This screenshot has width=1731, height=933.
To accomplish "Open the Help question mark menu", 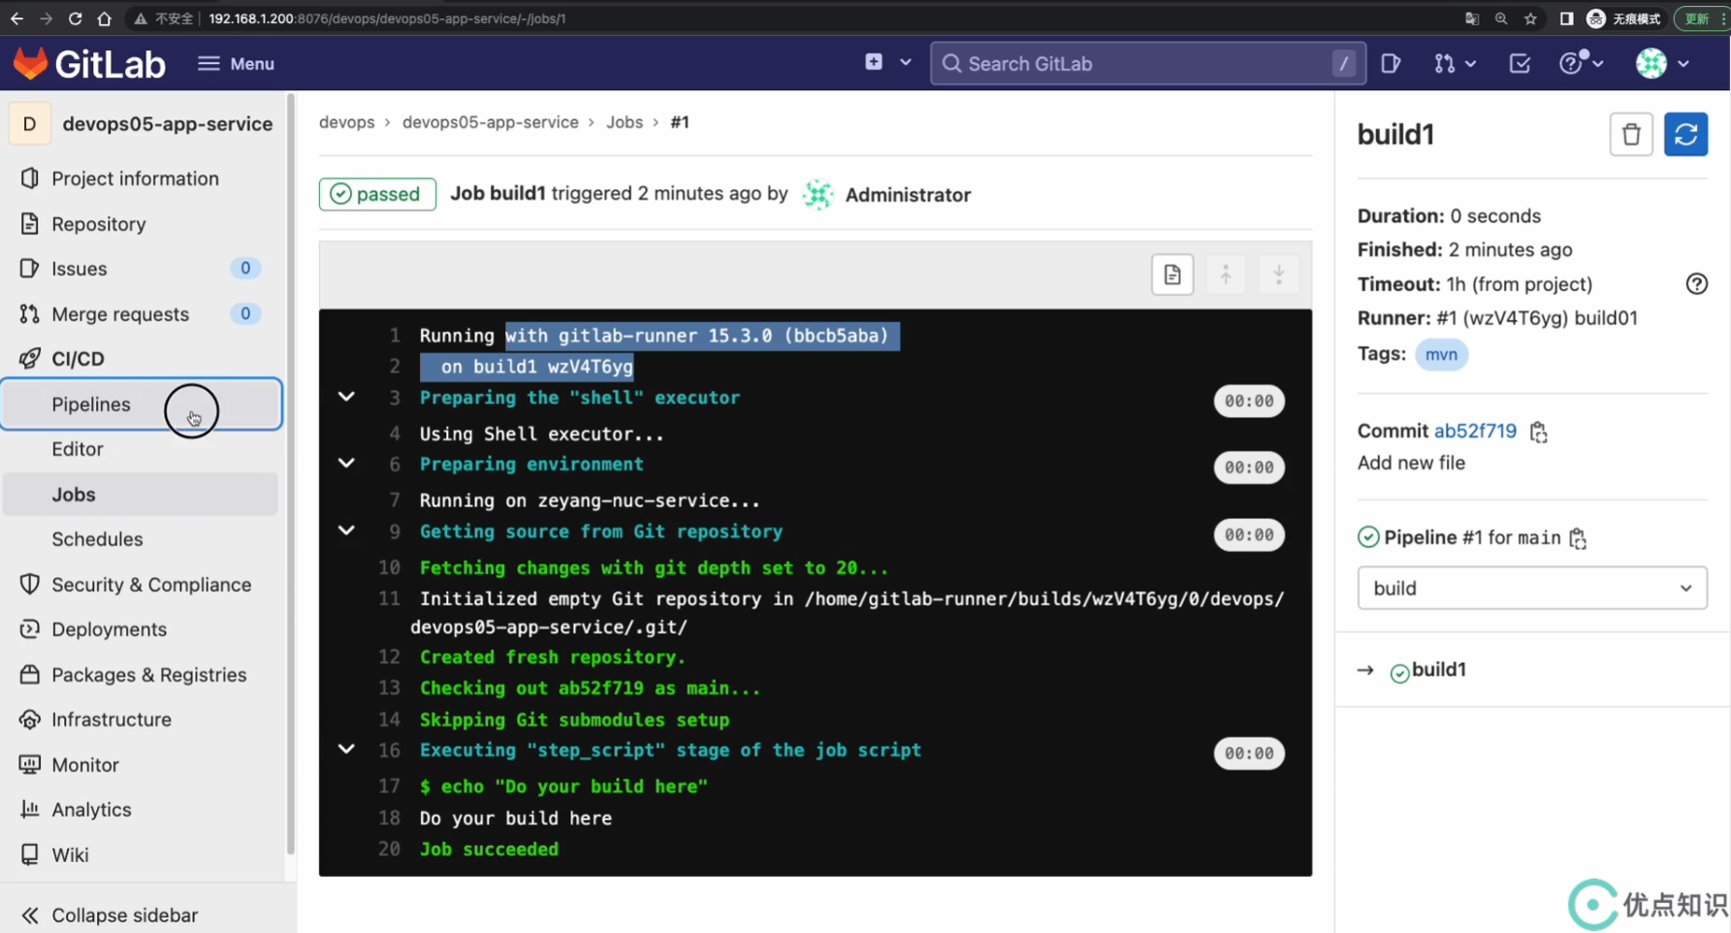I will point(1581,64).
